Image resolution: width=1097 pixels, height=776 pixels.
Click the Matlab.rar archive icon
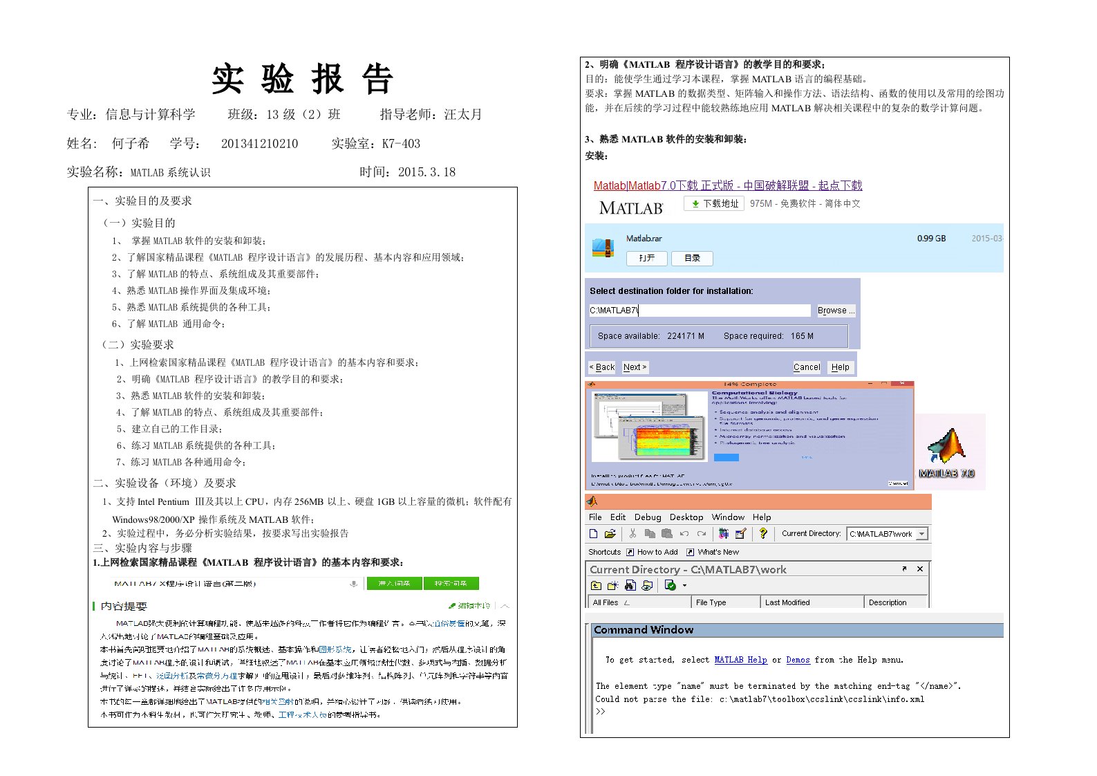pyautogui.click(x=603, y=247)
